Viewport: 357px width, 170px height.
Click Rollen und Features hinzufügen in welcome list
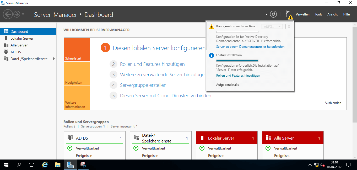152,64
